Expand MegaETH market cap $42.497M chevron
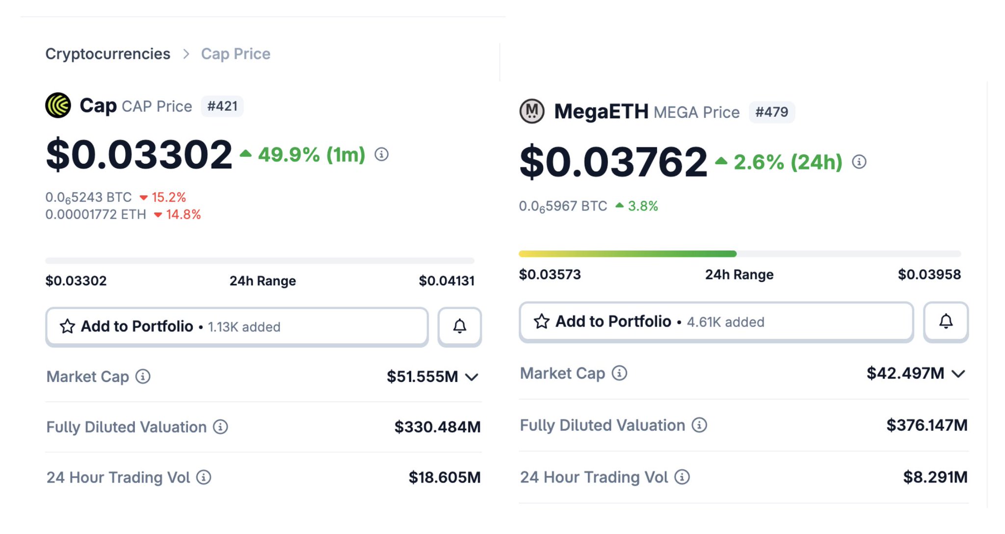Screen dimensions: 1005x534 click(958, 374)
